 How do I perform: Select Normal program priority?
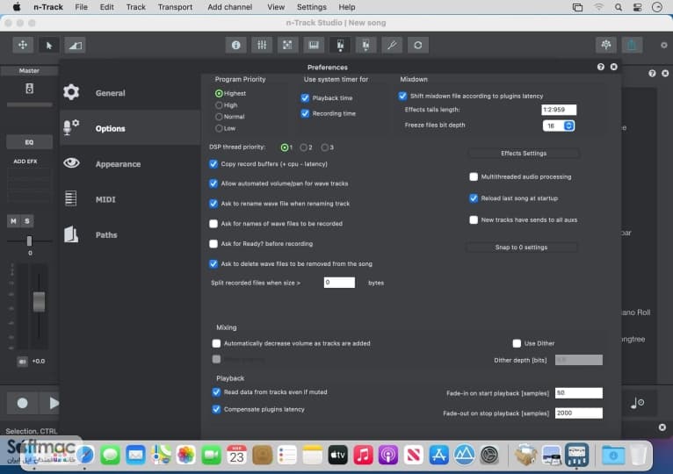point(219,117)
